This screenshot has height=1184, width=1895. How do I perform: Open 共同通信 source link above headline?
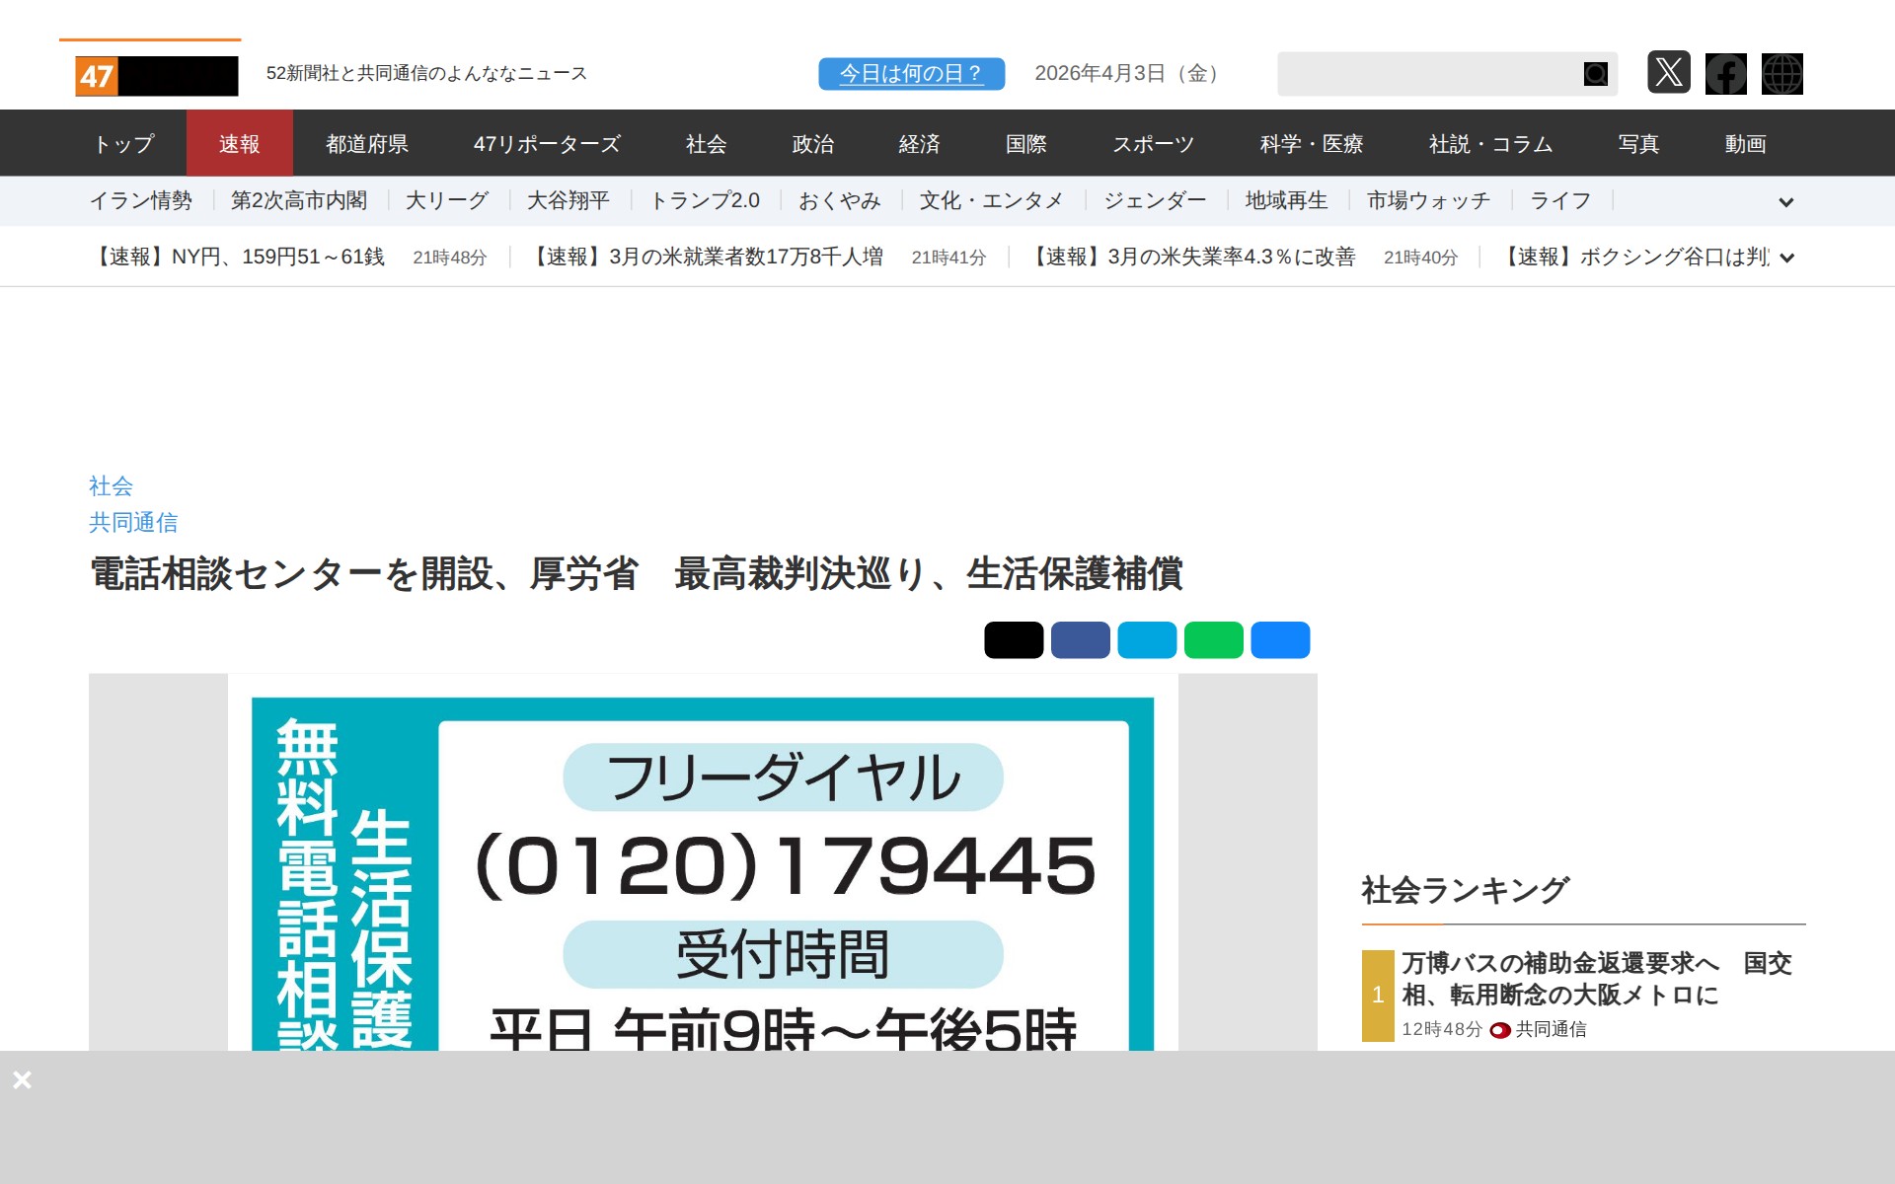(x=133, y=522)
